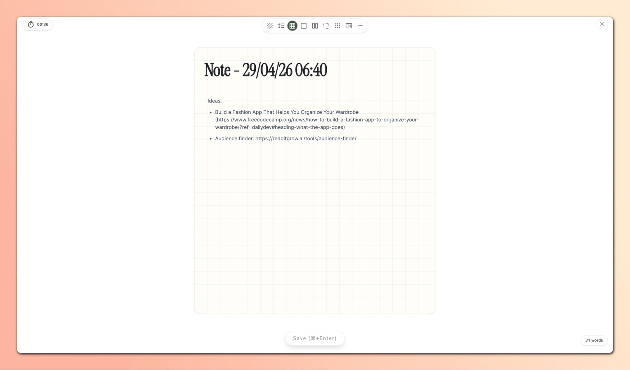Select the blank square page style

coord(304,26)
